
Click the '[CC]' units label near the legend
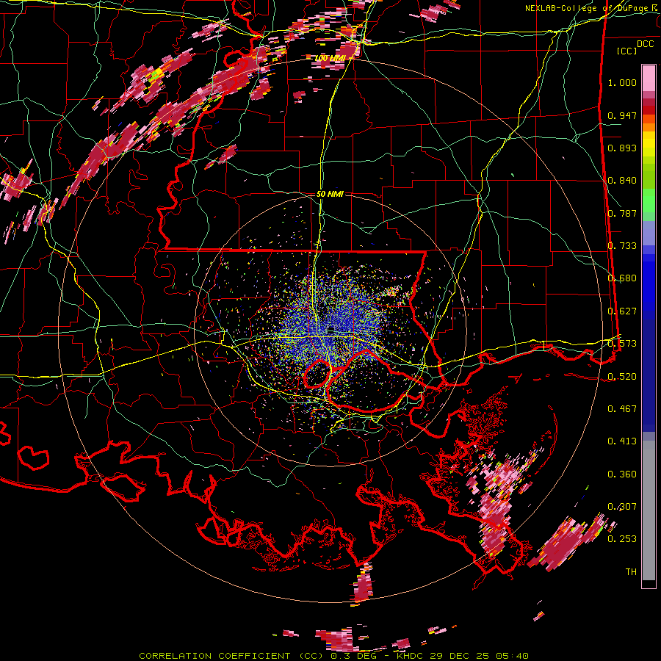pos(627,51)
